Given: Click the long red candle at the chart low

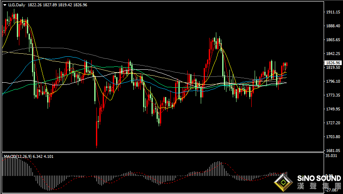Looking at the screenshot, I should click(x=97, y=128).
